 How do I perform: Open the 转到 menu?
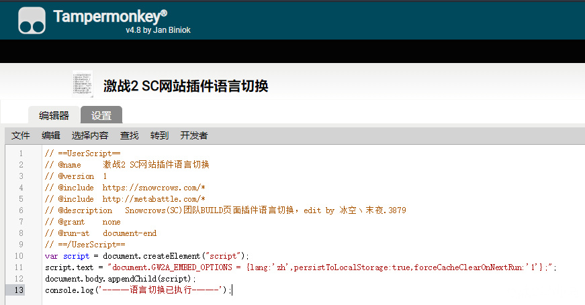160,135
